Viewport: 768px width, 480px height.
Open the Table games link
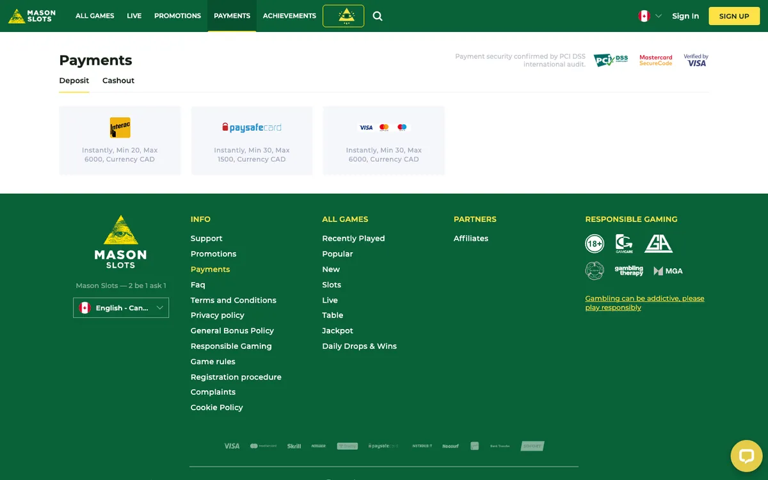coord(333,316)
